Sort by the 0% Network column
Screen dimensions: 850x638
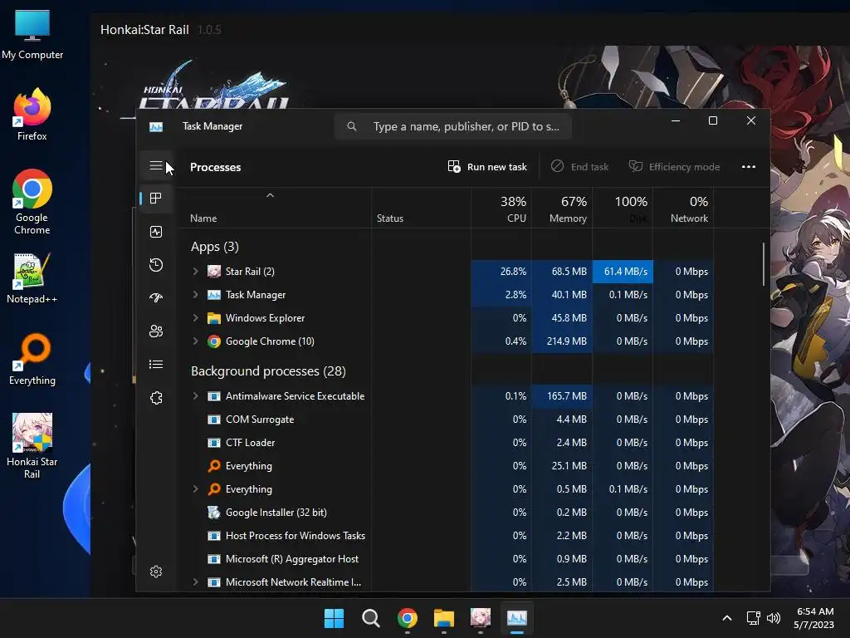point(684,209)
